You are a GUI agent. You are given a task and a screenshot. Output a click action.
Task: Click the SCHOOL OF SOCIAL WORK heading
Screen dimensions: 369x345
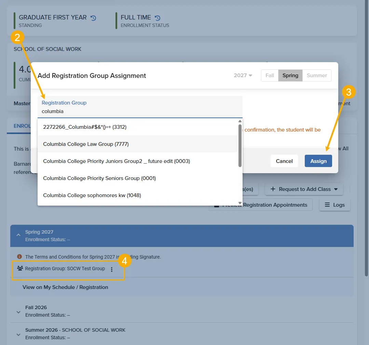pos(47,49)
